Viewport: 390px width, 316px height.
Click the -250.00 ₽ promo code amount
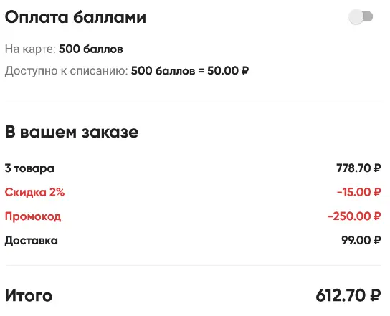click(x=354, y=216)
